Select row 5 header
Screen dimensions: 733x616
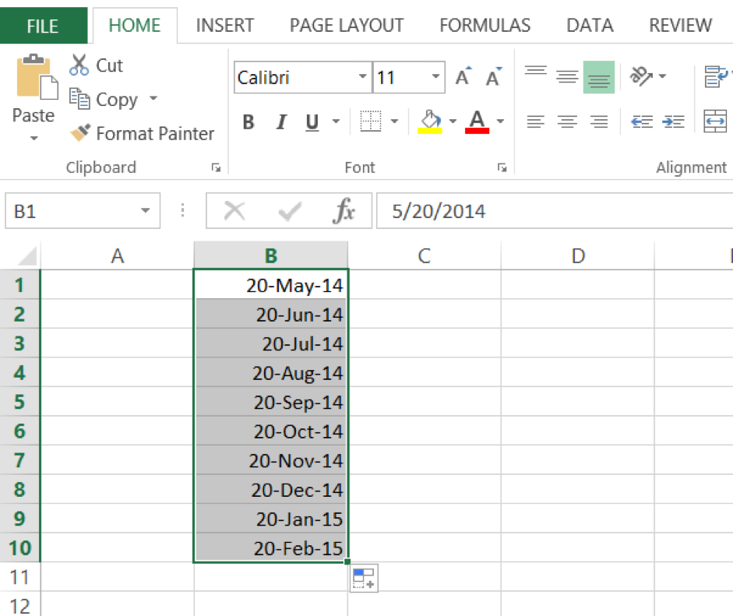tap(19, 402)
